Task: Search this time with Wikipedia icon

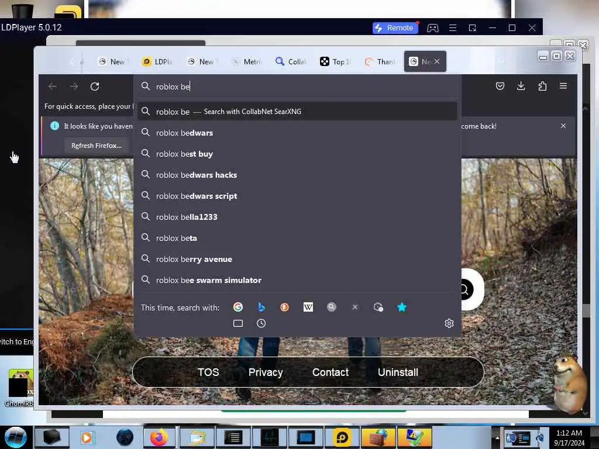Action: (x=308, y=307)
